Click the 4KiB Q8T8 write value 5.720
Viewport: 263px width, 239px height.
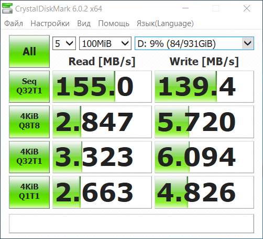[204, 122]
